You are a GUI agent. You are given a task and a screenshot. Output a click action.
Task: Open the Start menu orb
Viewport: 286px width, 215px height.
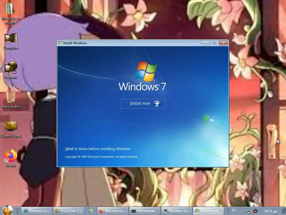[x=8, y=210]
